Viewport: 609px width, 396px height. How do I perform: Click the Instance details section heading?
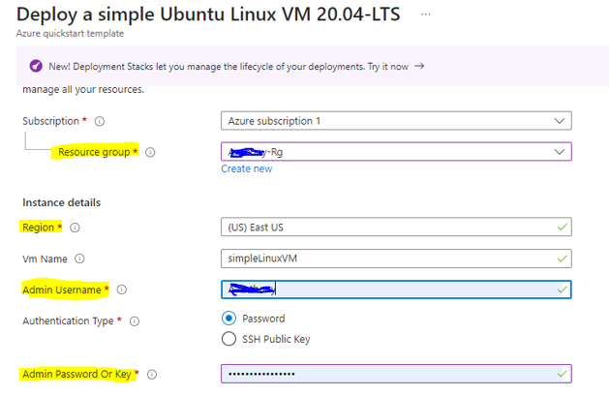pos(61,202)
